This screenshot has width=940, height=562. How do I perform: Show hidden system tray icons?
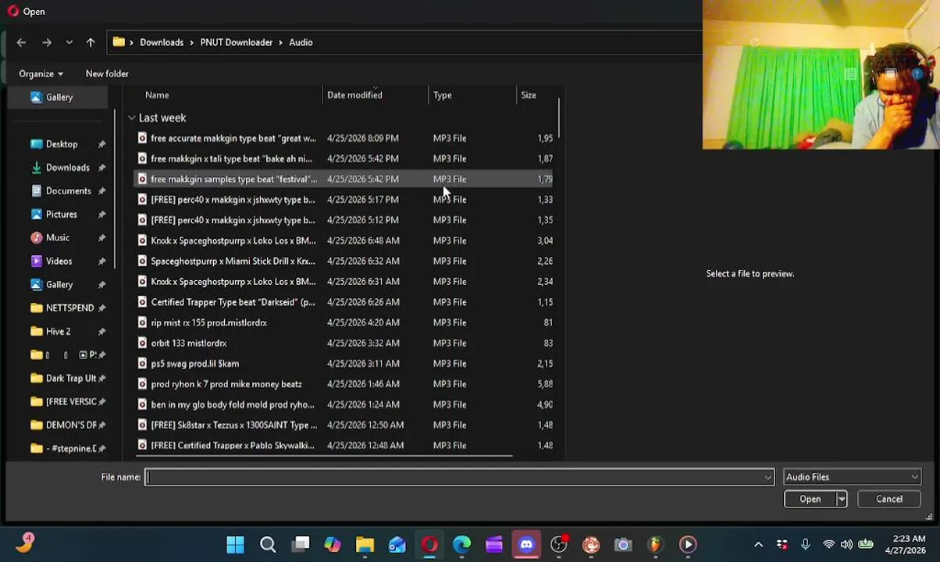[758, 544]
